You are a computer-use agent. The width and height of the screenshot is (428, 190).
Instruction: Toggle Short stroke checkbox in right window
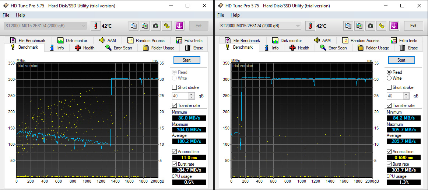click(x=389, y=87)
